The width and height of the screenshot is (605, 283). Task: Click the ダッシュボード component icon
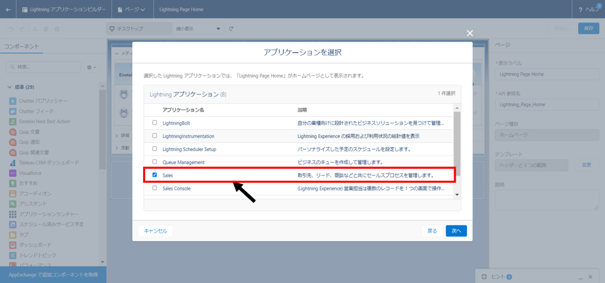13,245
